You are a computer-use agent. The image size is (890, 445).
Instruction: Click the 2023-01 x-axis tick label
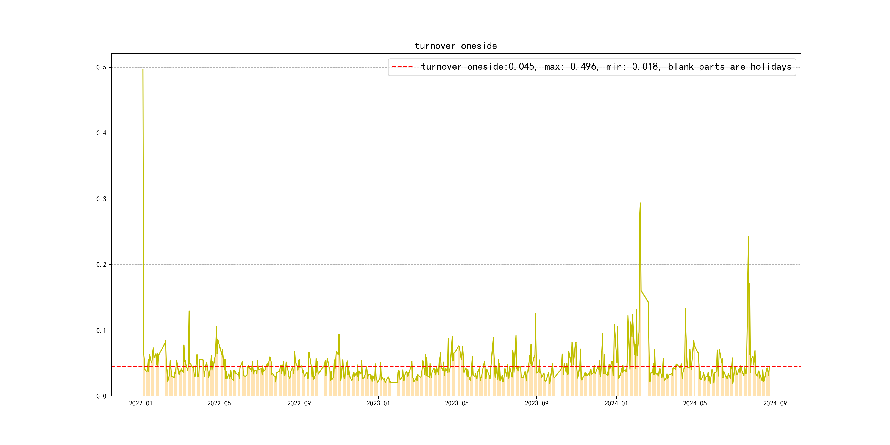coord(378,404)
